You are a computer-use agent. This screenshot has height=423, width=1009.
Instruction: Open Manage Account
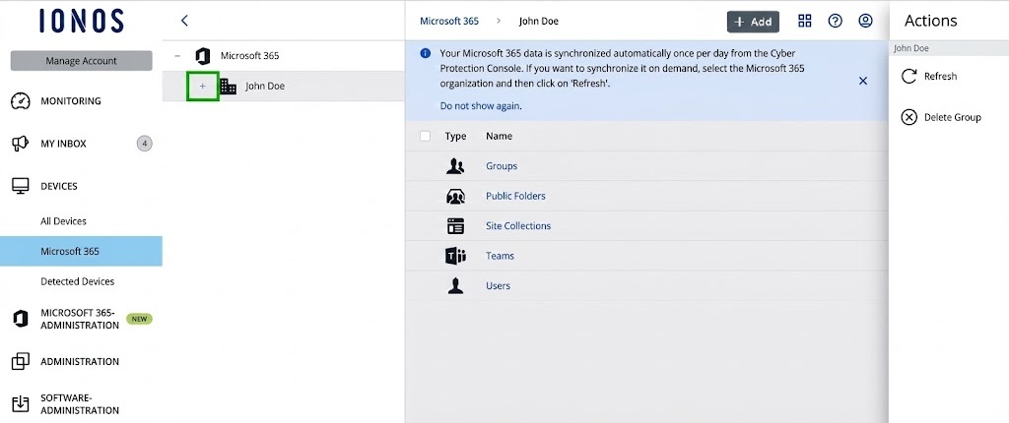click(81, 61)
